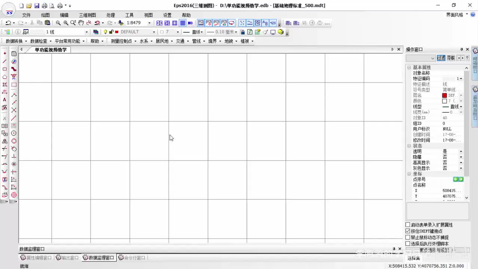478x269 pixels.
Task: Click the layer lock padlock icon
Action: (111, 32)
